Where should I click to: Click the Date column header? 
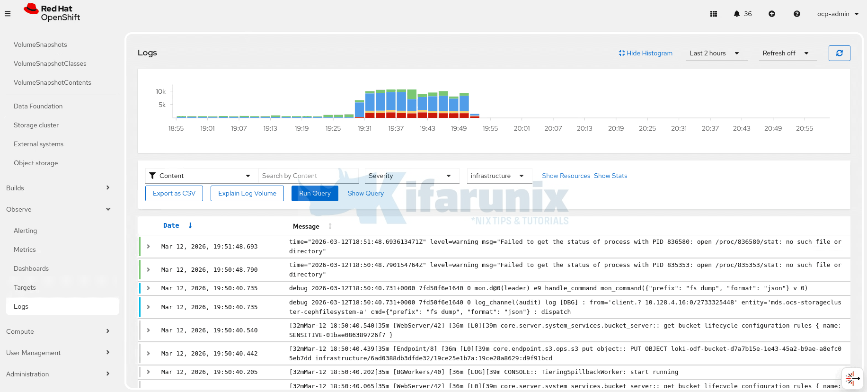click(x=171, y=225)
